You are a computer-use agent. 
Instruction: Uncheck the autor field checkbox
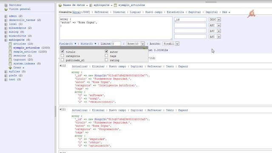[x=106, y=51]
